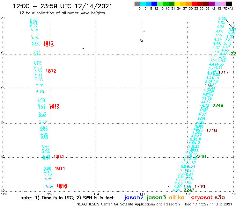Screen dimensions: 236x207
Task: Click the note 'Time is in UTC; SWH is in feet'
Action: 67,198
